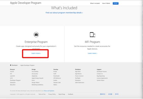Open macOS link in Discover column
The image size is (143, 99).
click(12, 72)
